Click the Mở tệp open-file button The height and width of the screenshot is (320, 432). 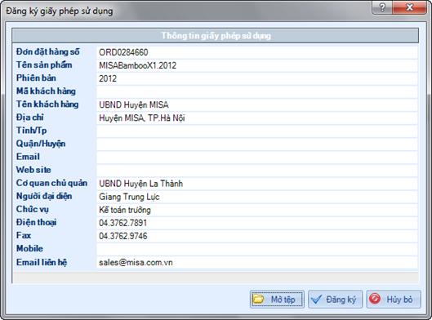tap(277, 299)
